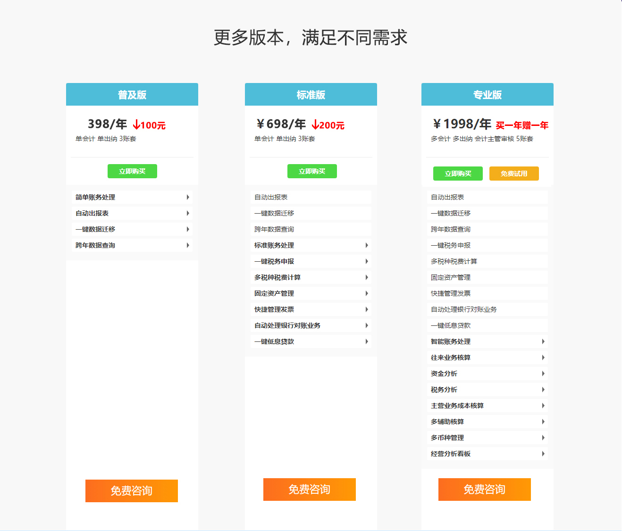Open 免费咨询 under 标准版
Image resolution: width=622 pixels, height=531 pixels.
[x=310, y=490]
